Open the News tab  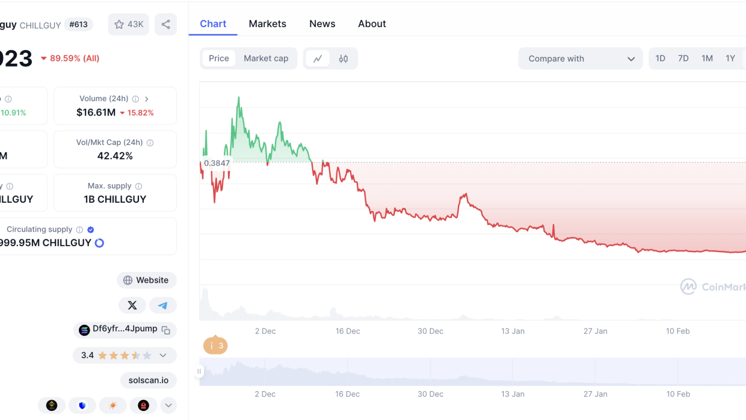point(322,24)
